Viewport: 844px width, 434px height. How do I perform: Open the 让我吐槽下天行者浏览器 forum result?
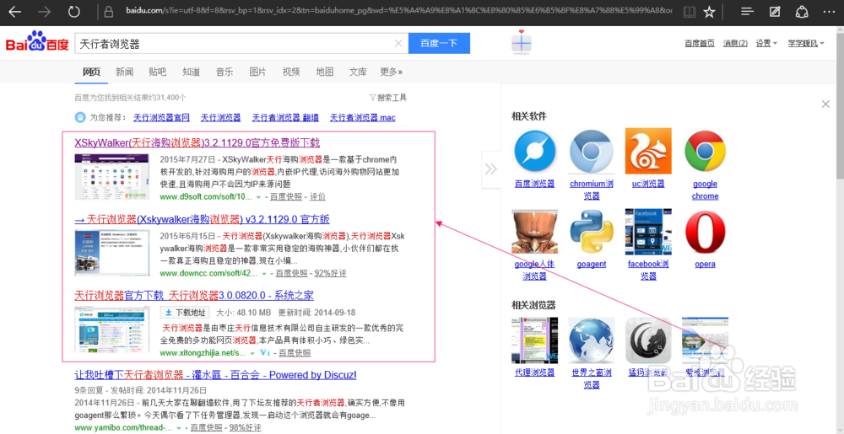[x=215, y=374]
